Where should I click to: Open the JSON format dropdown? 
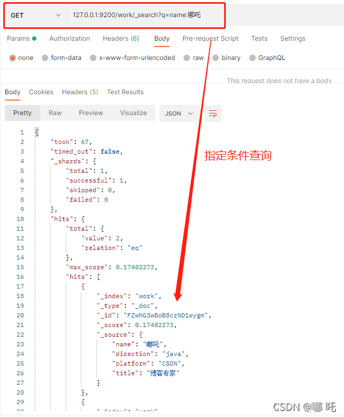179,113
